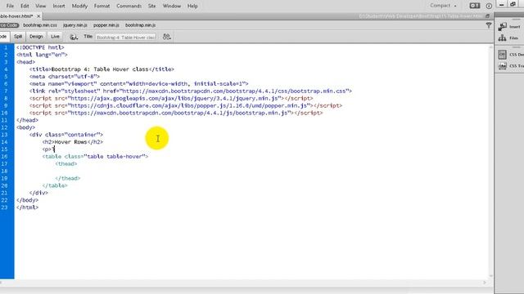Click the table class="table table-hover" line

coord(95,156)
